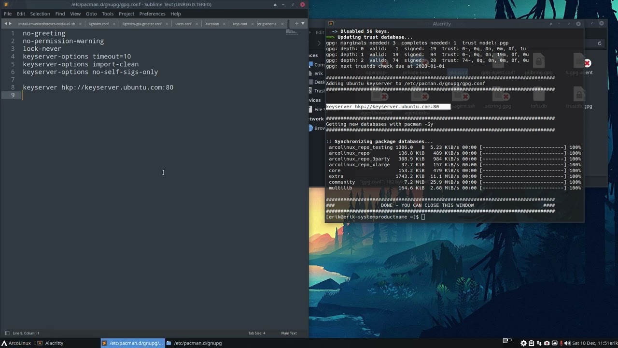
Task: Open the ArcoLinux application menu
Action: [x=16, y=343]
